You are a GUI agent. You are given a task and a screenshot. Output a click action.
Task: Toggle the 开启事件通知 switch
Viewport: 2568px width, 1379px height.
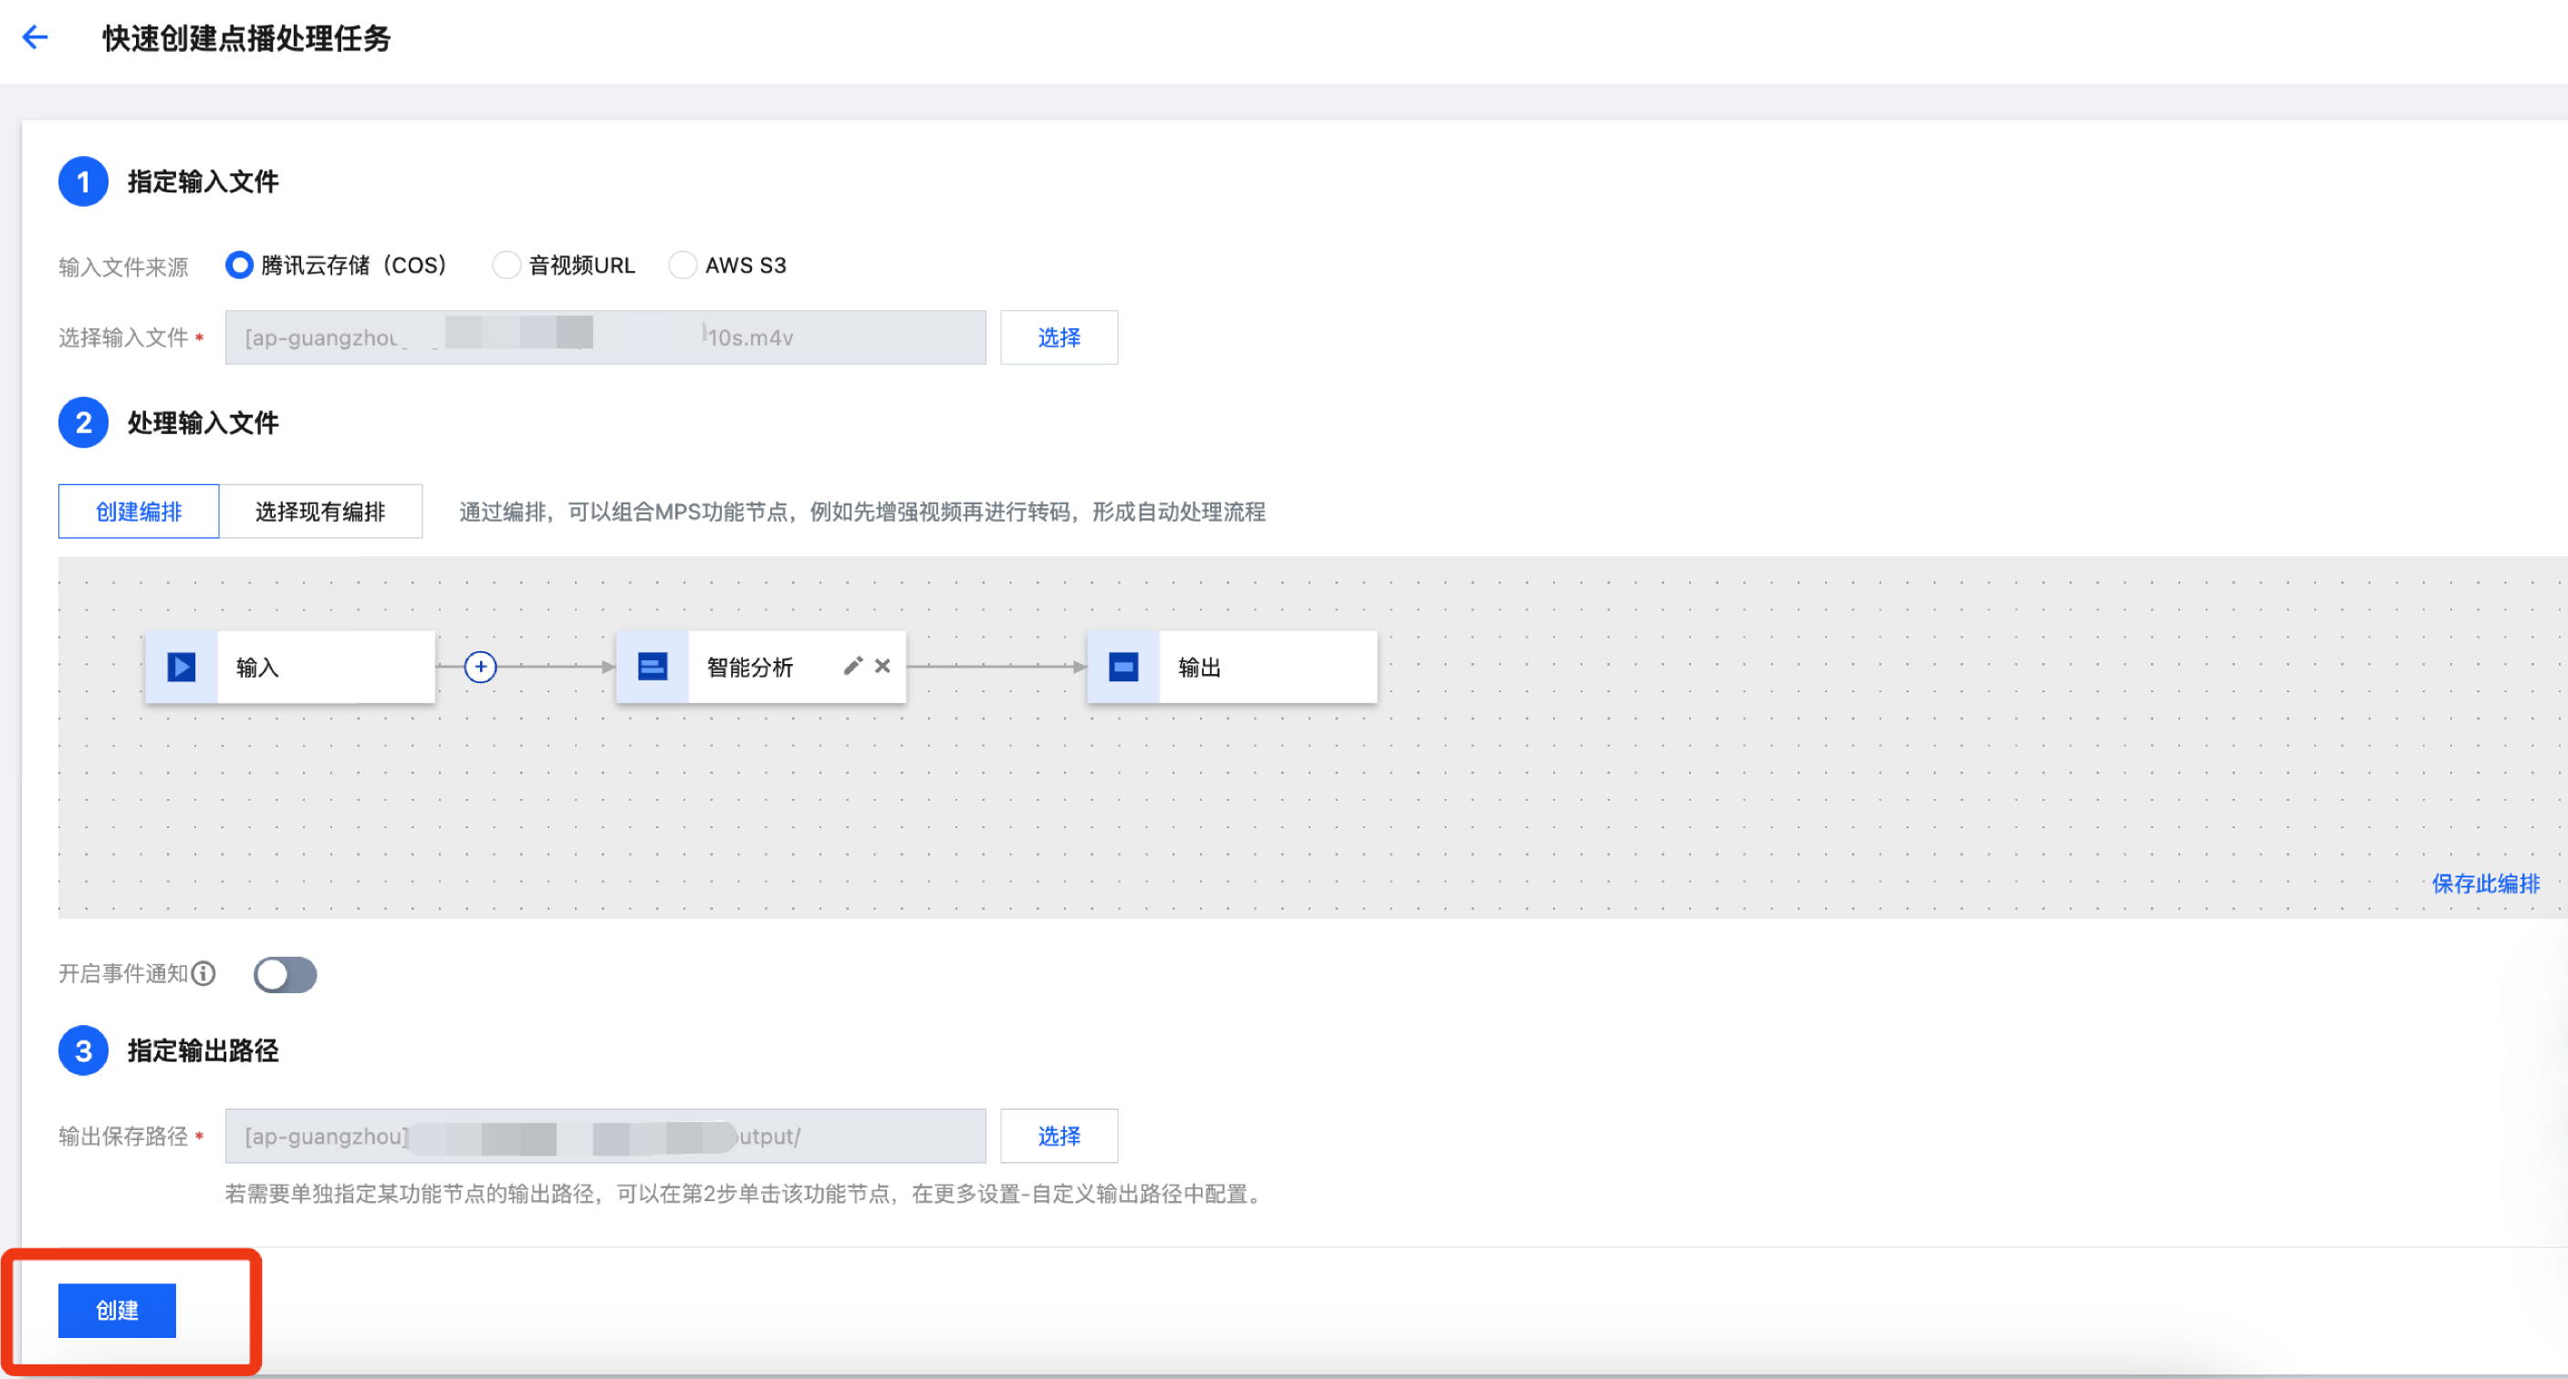pyautogui.click(x=285, y=974)
